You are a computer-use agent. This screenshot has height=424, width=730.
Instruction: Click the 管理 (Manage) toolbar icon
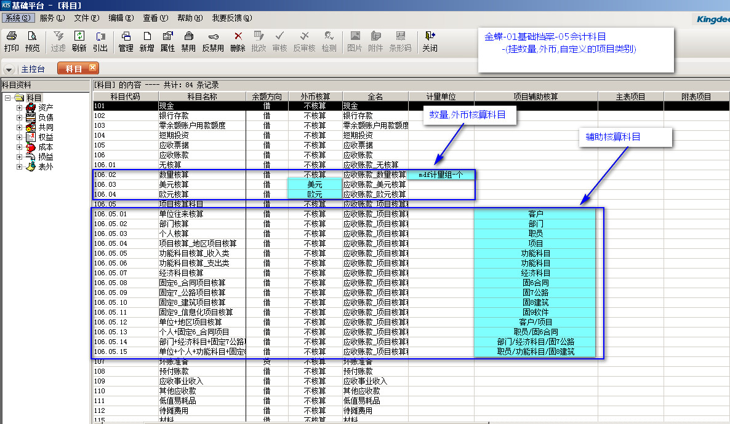[x=126, y=41]
